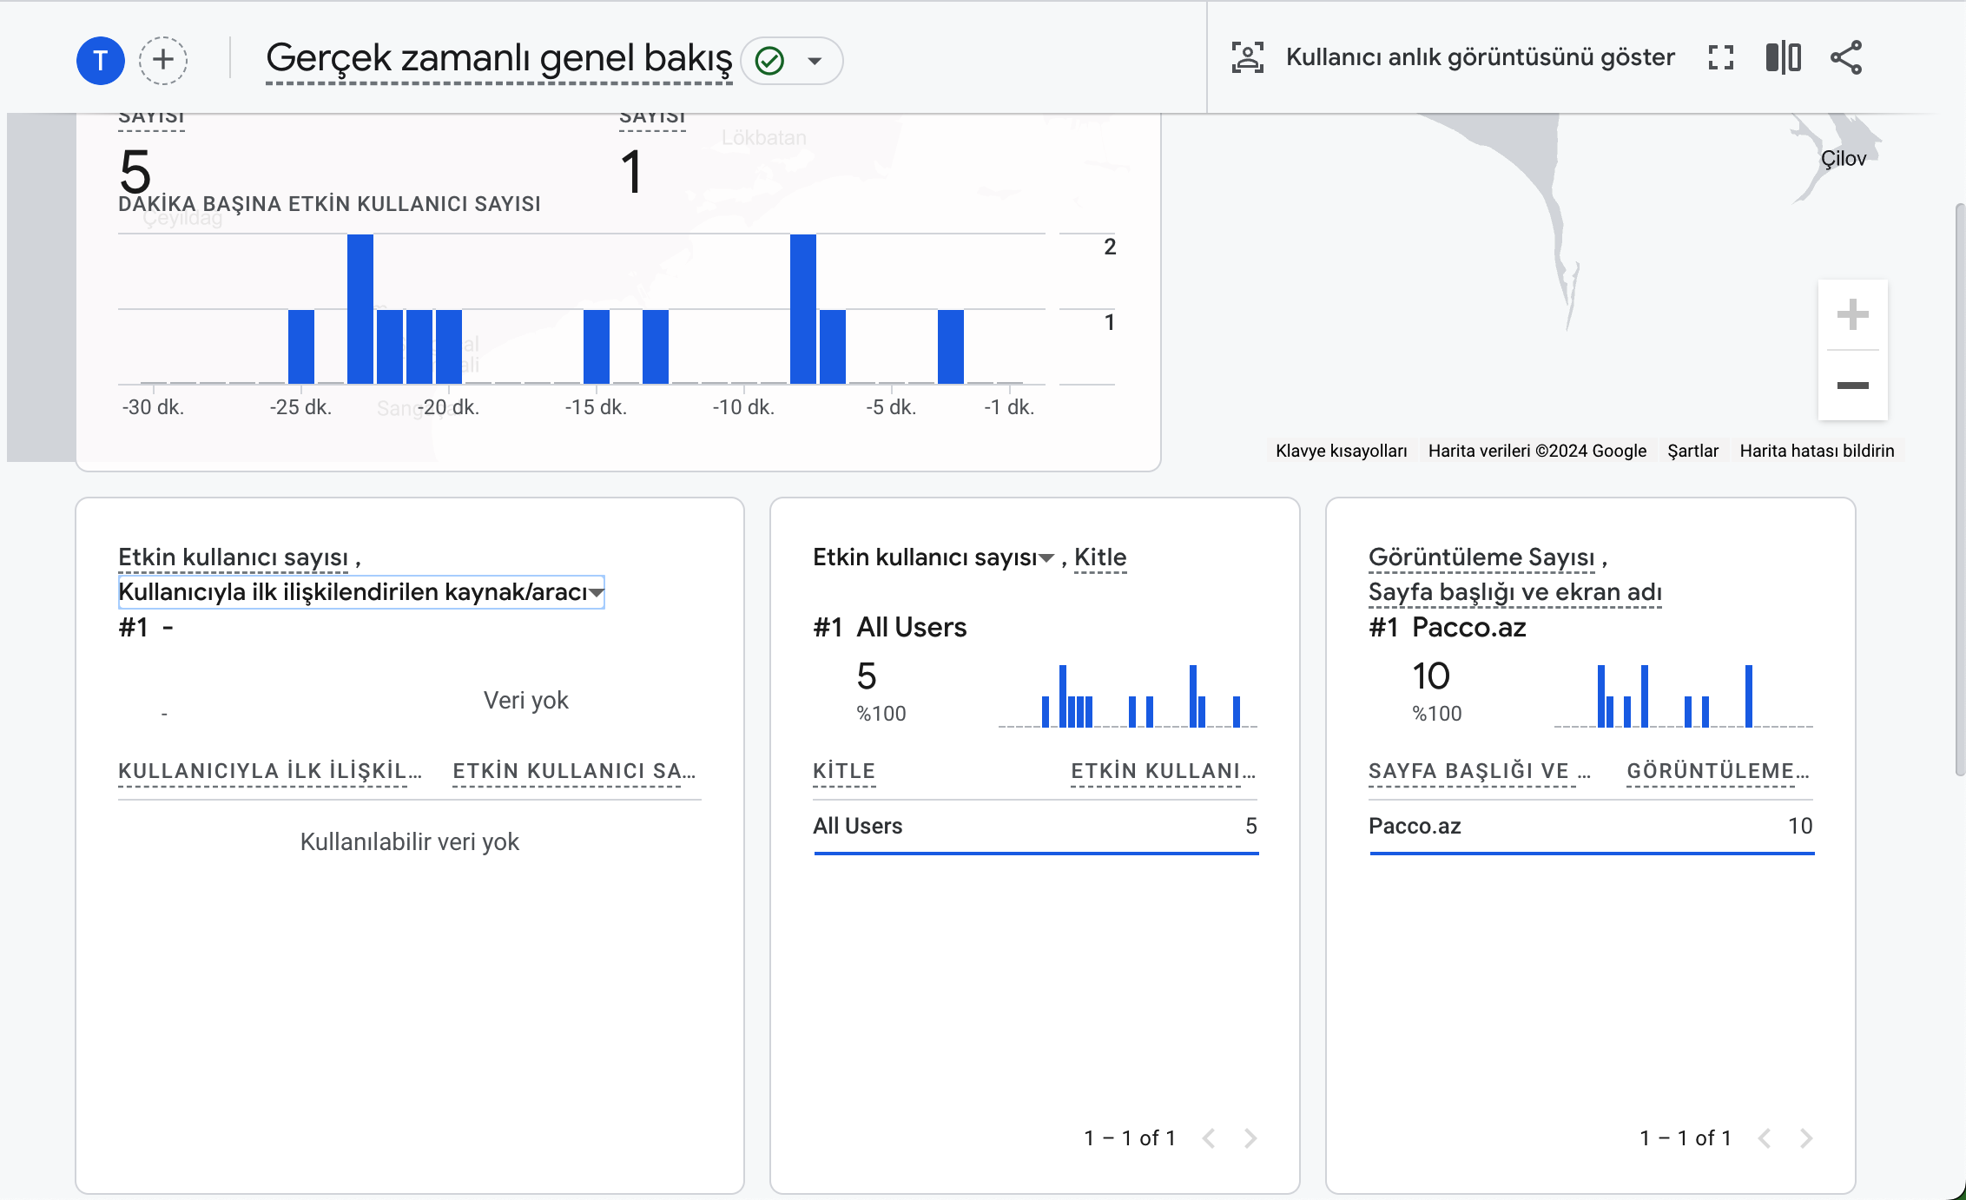Click the green report status checkmark
The width and height of the screenshot is (1966, 1200).
[769, 61]
